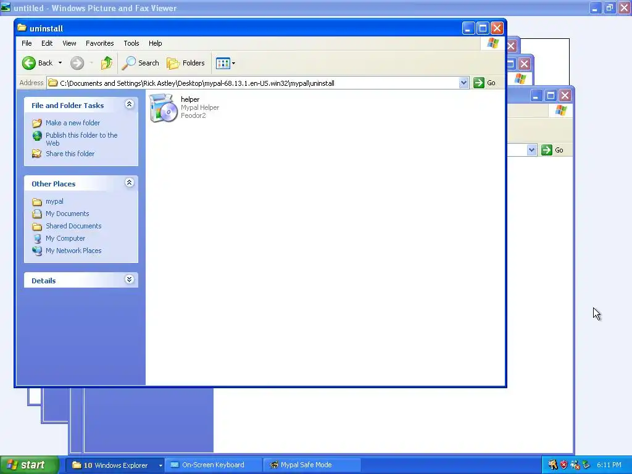Open the Help menu
The width and height of the screenshot is (632, 474).
click(155, 43)
